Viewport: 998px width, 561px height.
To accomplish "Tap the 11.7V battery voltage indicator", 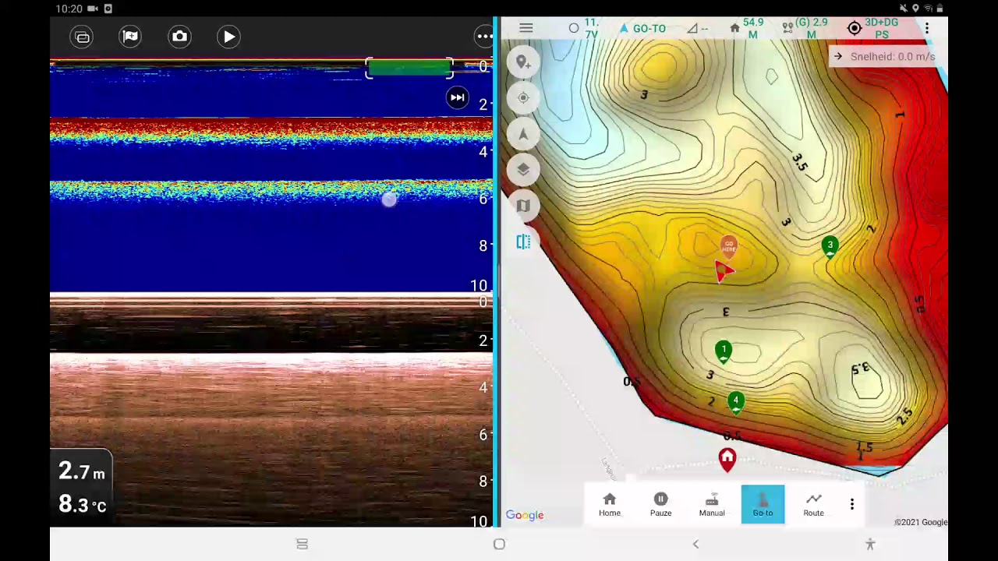I will tap(585, 29).
